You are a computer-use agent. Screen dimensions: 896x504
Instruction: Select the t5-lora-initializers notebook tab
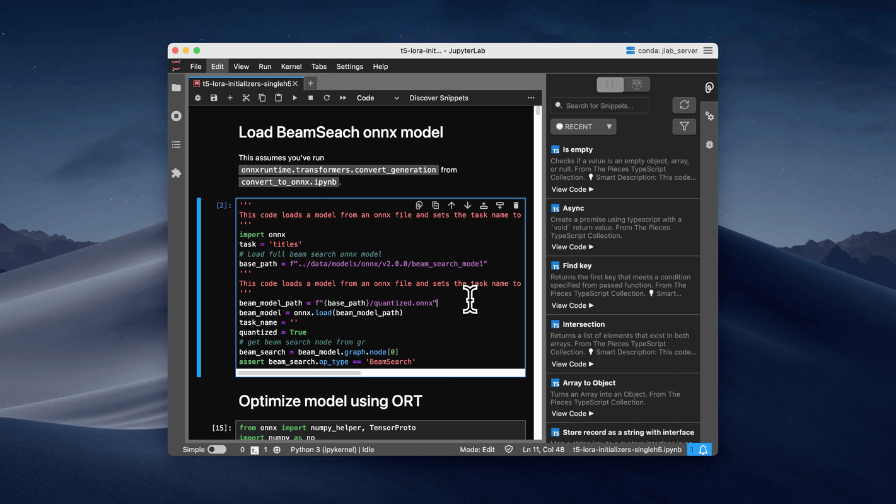pyautogui.click(x=246, y=83)
